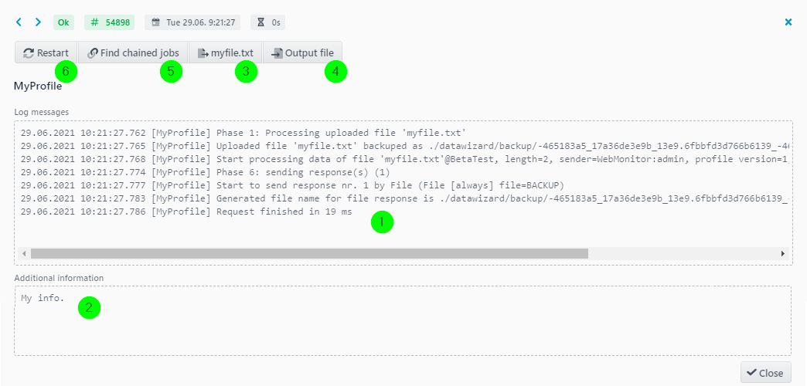Click the MyProfile heading

pyautogui.click(x=38, y=86)
